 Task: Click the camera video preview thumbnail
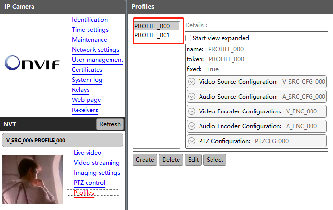tap(33, 179)
